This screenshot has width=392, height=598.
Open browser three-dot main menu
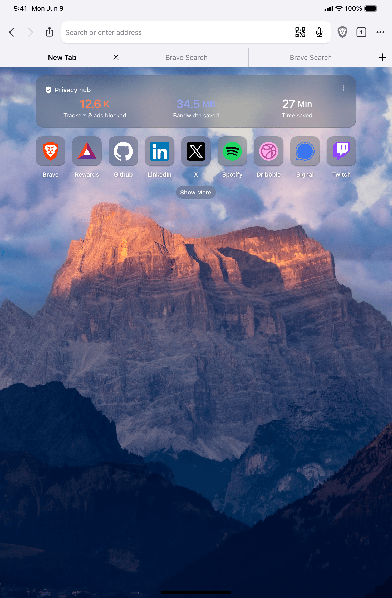coord(380,32)
